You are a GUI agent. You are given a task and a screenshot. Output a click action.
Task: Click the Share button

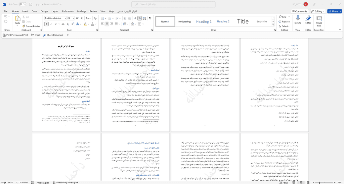334,11
